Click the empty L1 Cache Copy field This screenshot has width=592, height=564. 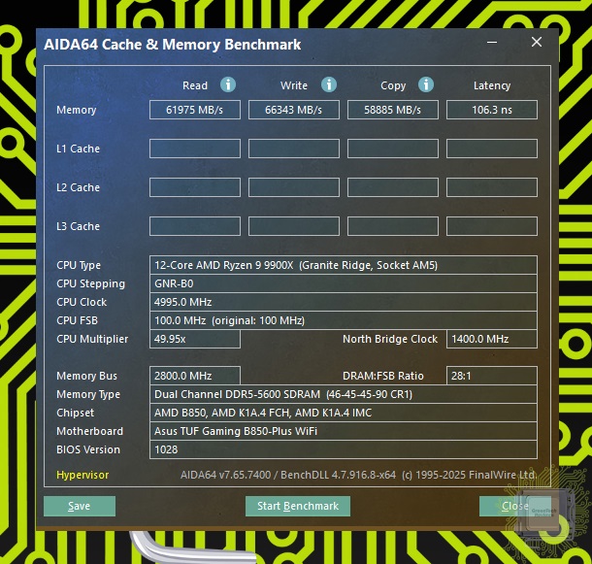click(393, 149)
